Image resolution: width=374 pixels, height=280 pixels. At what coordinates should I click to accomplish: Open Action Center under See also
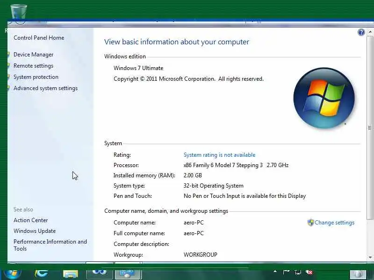pyautogui.click(x=30, y=220)
